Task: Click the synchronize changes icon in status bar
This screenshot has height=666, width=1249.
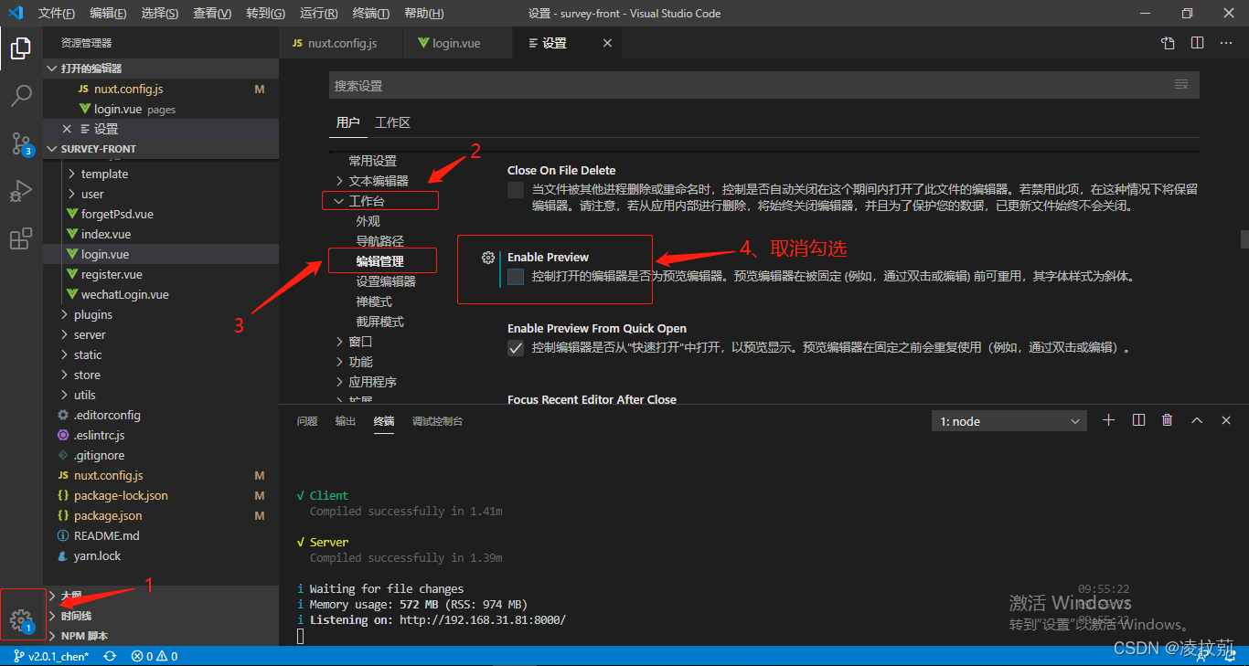Action: (110, 656)
